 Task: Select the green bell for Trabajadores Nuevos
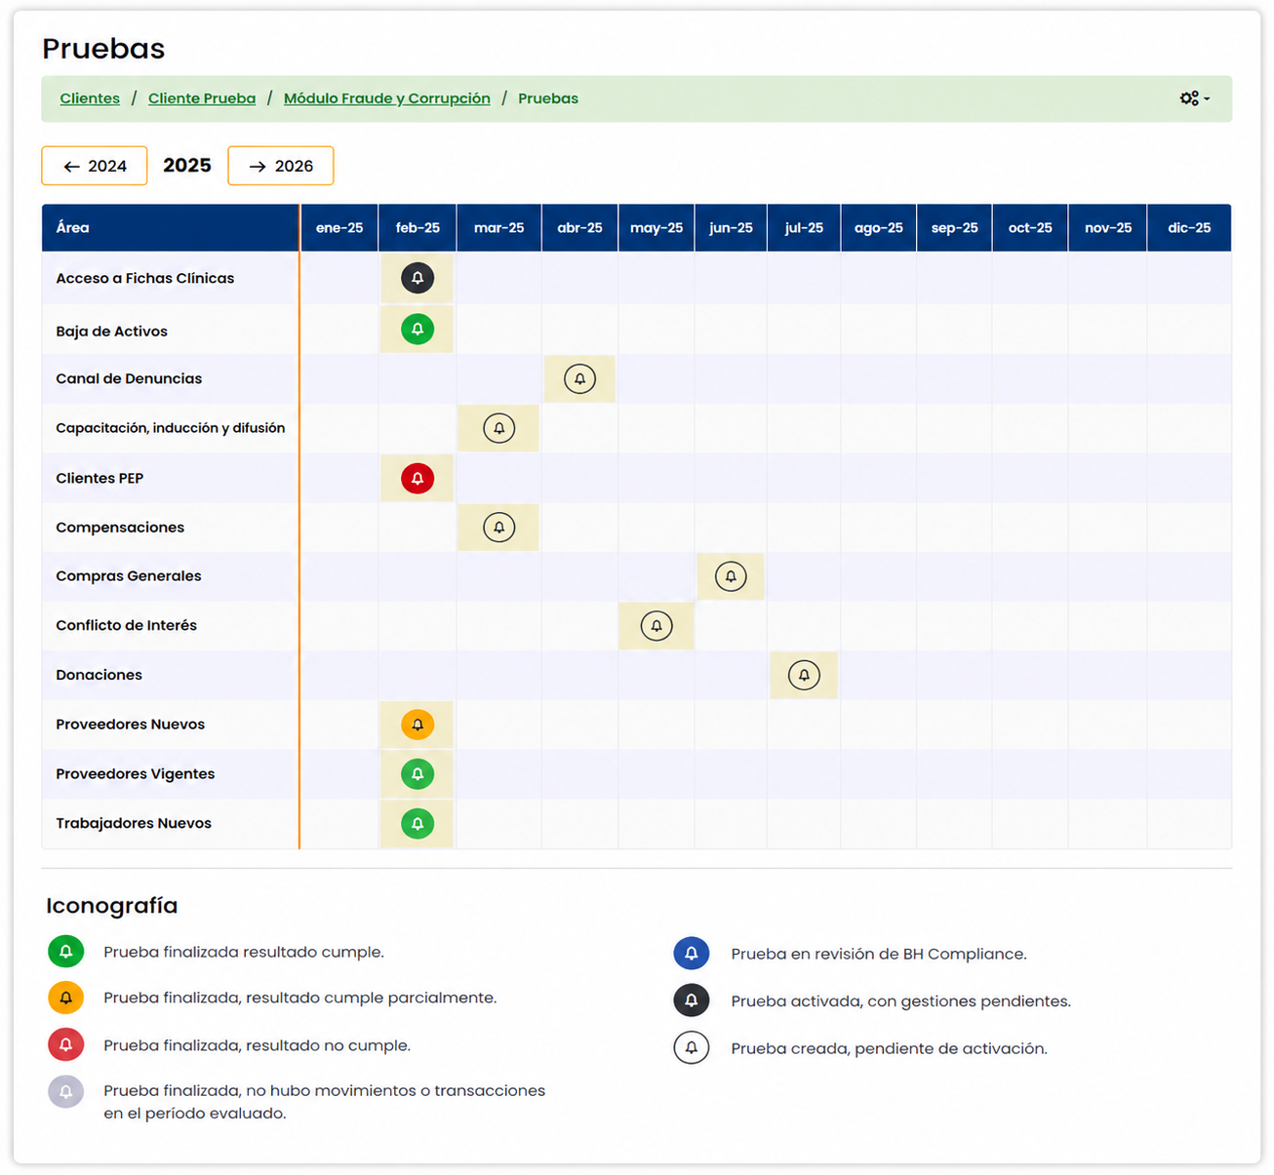pyautogui.click(x=418, y=824)
